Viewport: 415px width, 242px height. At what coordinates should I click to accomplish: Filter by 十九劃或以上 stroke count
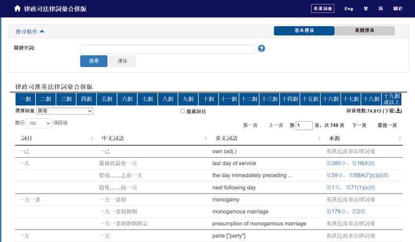tap(391, 99)
